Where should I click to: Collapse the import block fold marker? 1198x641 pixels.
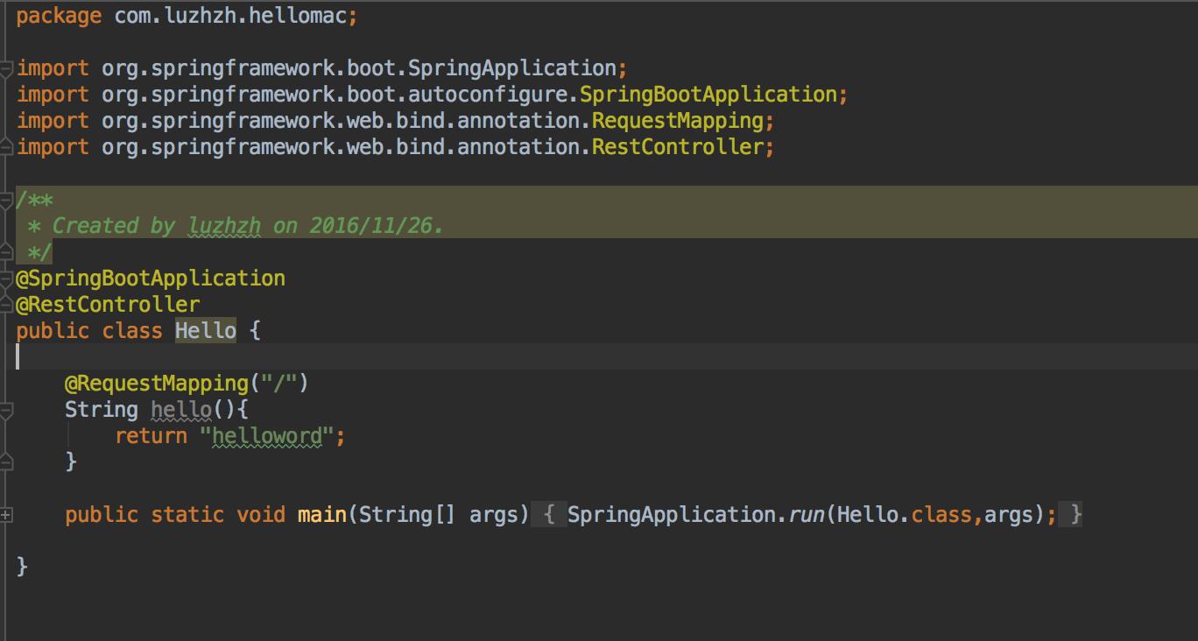pyautogui.click(x=6, y=67)
